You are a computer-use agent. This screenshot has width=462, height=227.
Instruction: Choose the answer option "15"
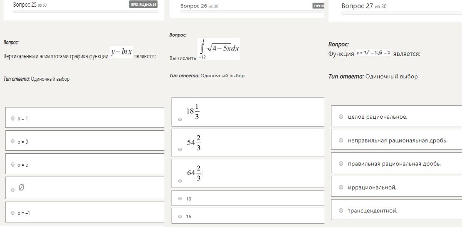tap(180, 217)
